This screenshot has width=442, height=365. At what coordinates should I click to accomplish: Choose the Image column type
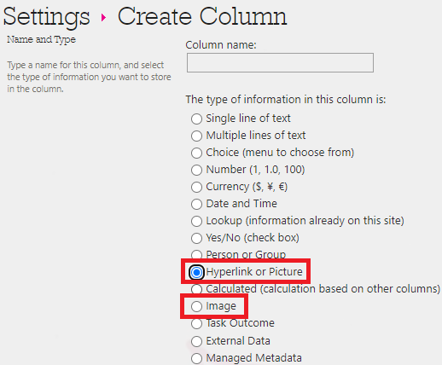196,306
